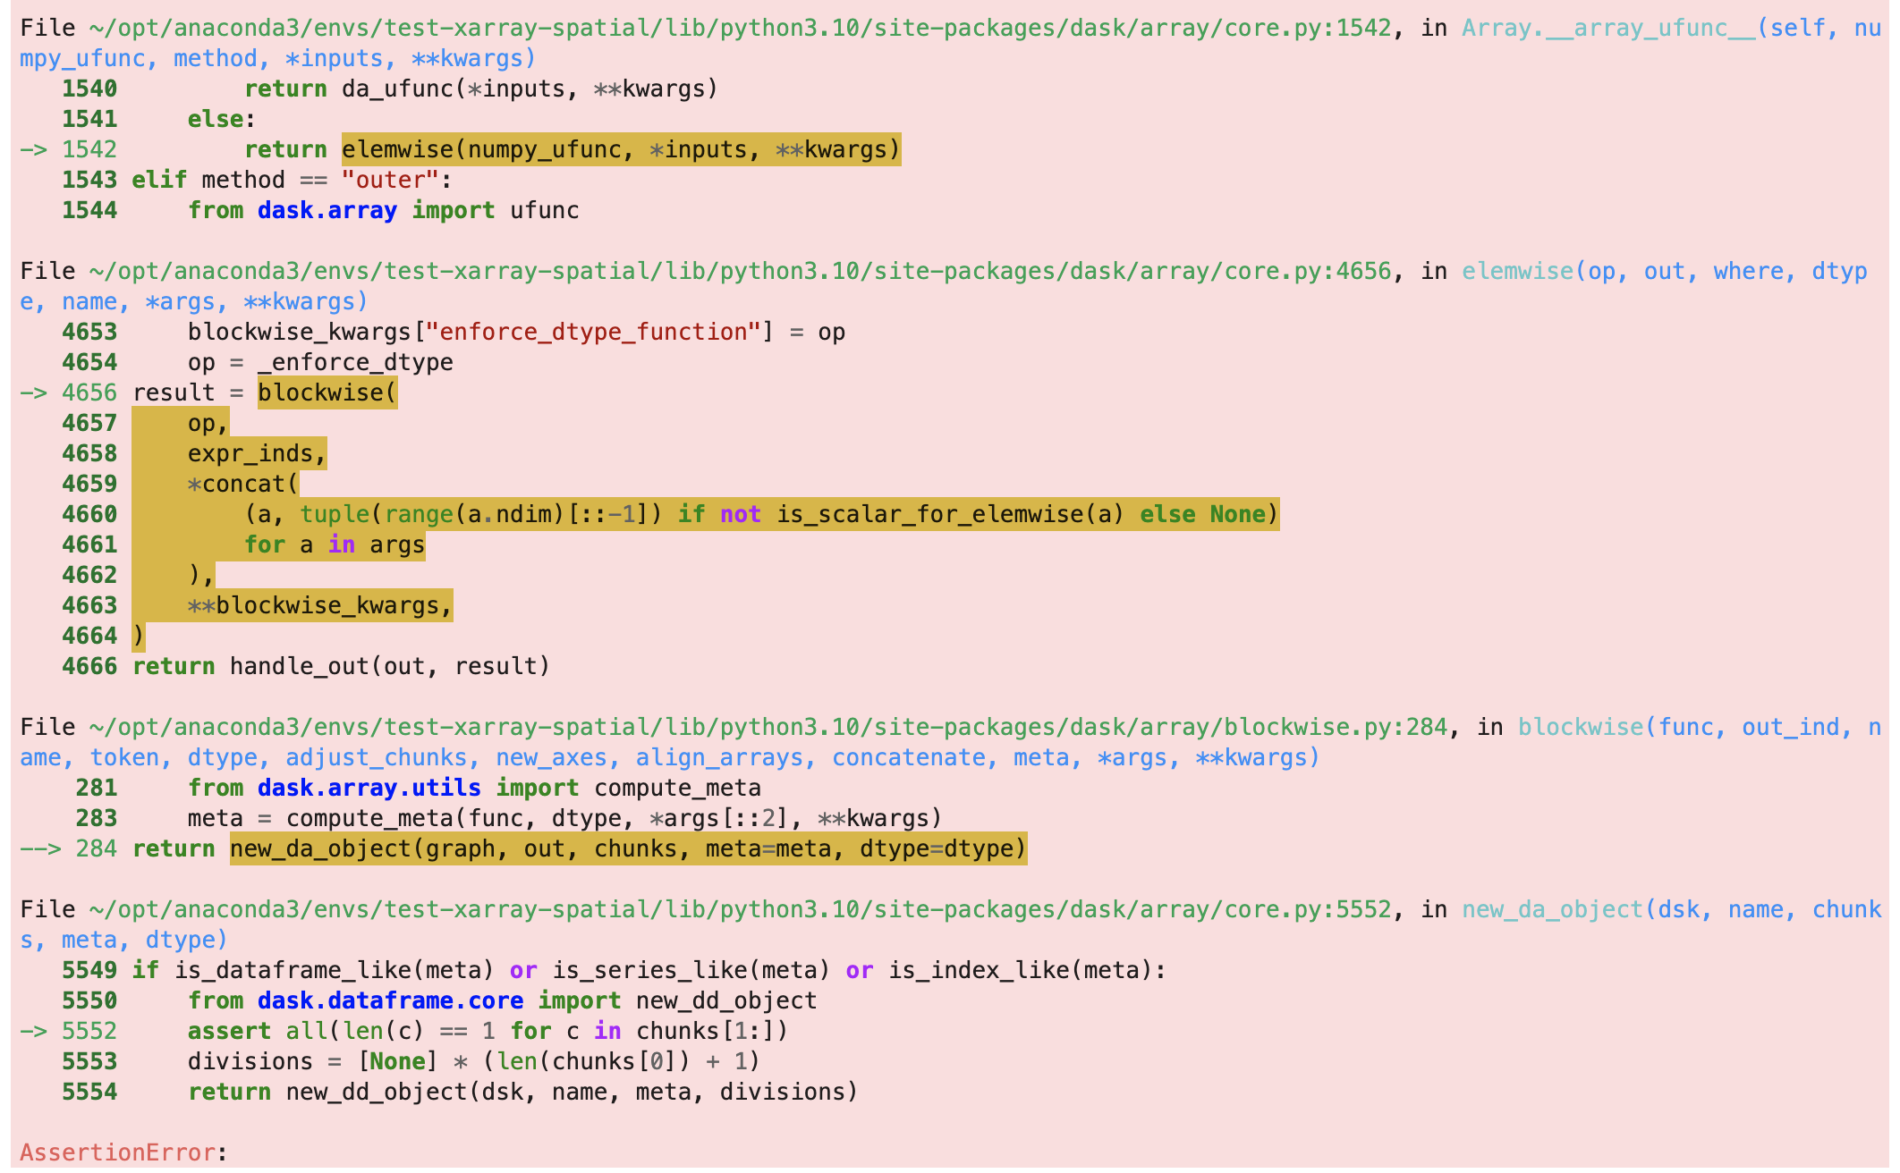Screen dimensions: 1900x1173
Task: Click the arrow marker beside line 284
Action: click(39, 848)
